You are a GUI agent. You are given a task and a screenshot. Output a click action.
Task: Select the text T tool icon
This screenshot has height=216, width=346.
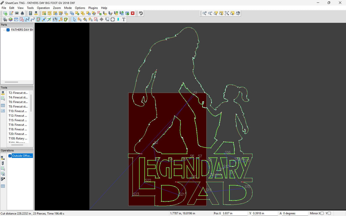[x=124, y=19]
